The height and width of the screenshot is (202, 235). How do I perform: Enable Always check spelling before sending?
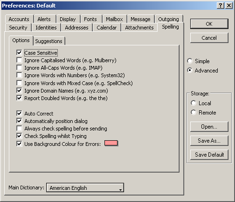tap(19, 128)
